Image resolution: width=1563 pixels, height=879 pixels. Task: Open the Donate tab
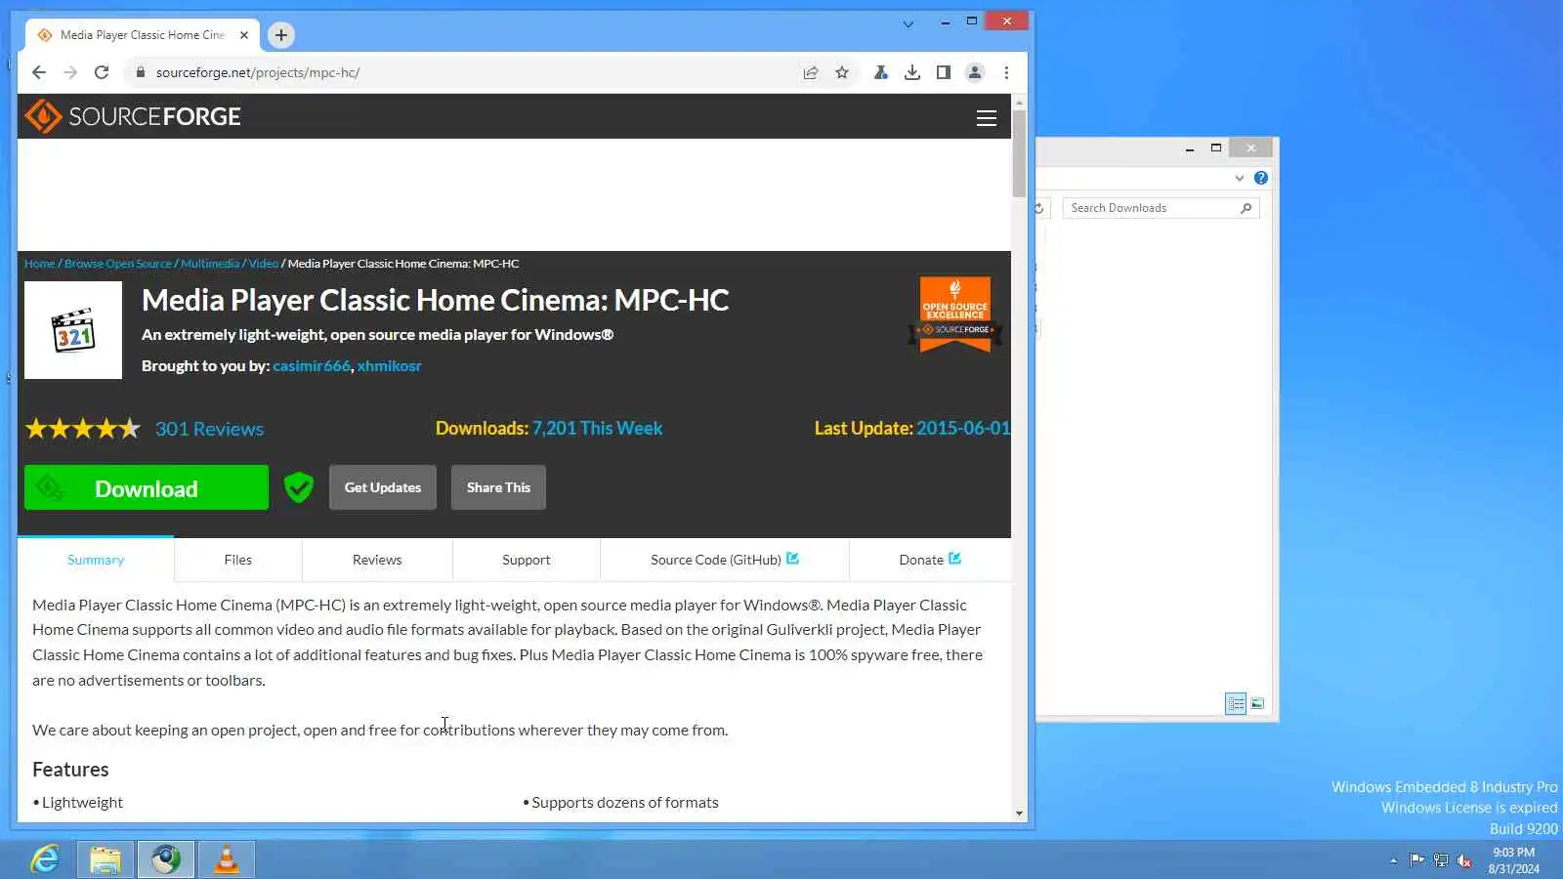pos(930,560)
